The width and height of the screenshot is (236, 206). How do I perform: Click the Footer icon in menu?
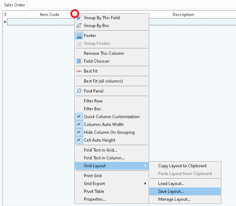click(79, 36)
